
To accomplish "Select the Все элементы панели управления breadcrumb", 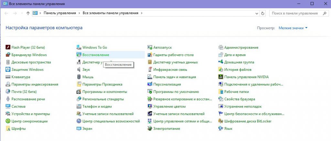I will coord(111,13).
